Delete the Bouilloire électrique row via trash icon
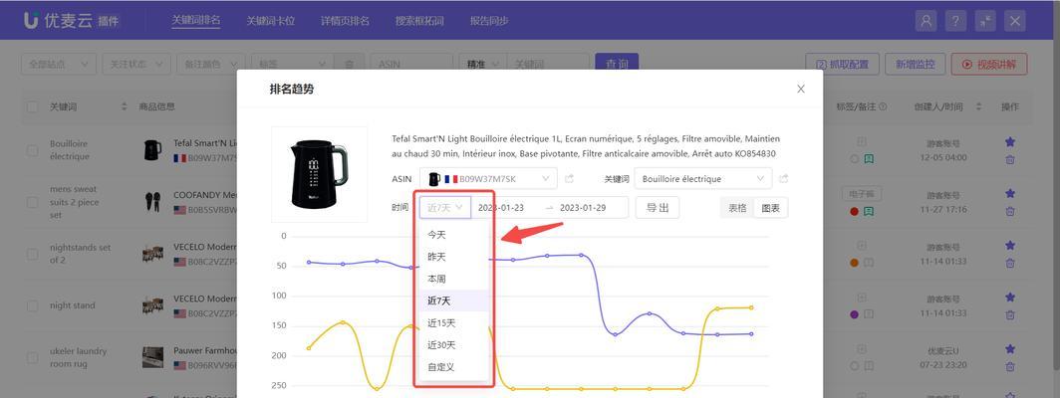Screen dimensions: 1060x398 point(1010,159)
